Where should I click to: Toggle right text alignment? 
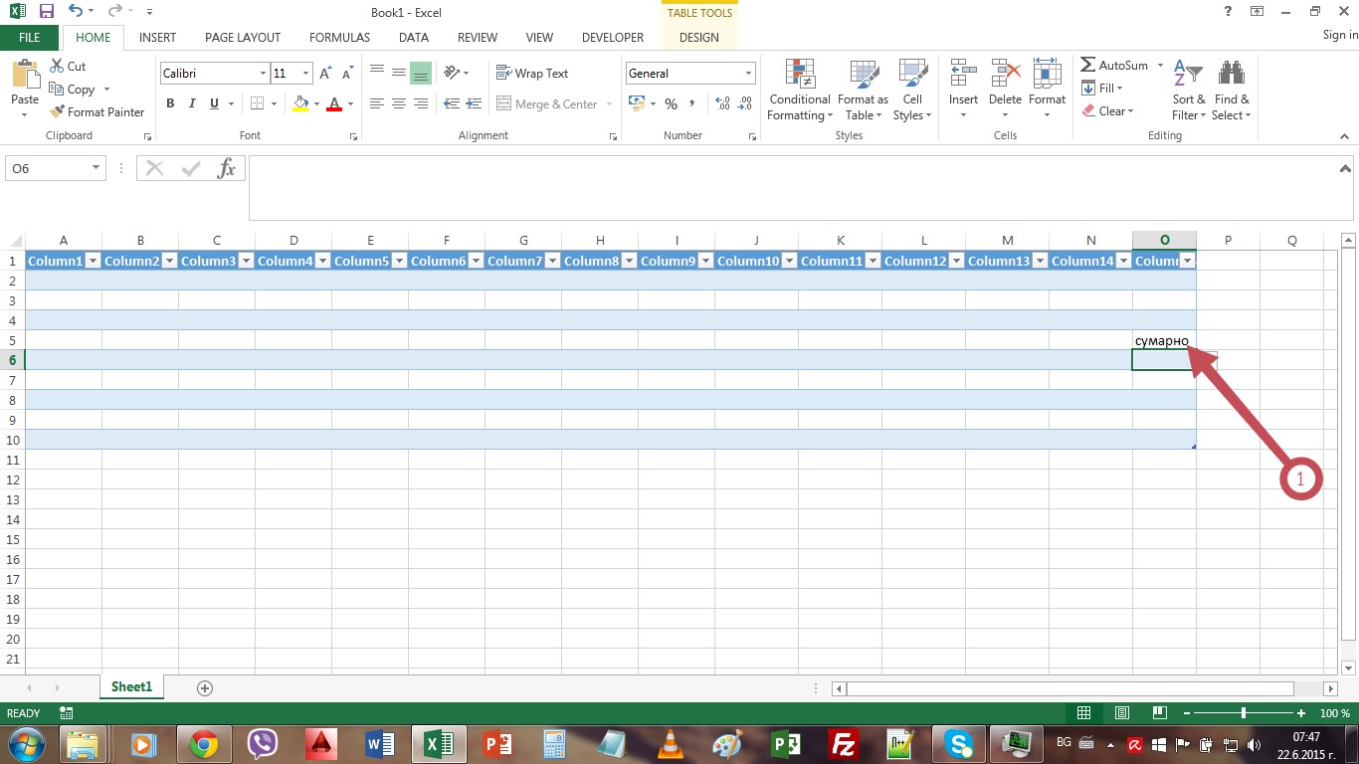coord(420,103)
